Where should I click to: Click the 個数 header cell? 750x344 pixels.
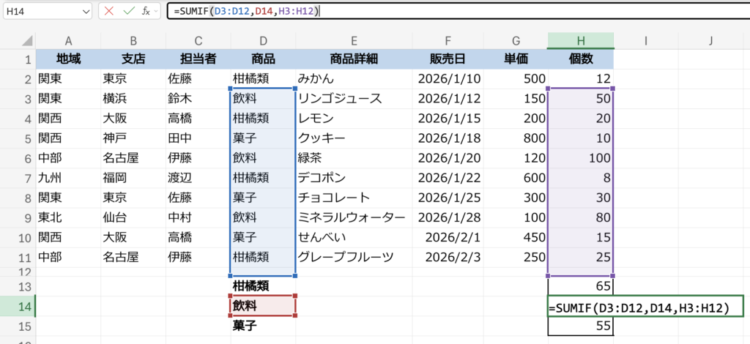pyautogui.click(x=580, y=59)
